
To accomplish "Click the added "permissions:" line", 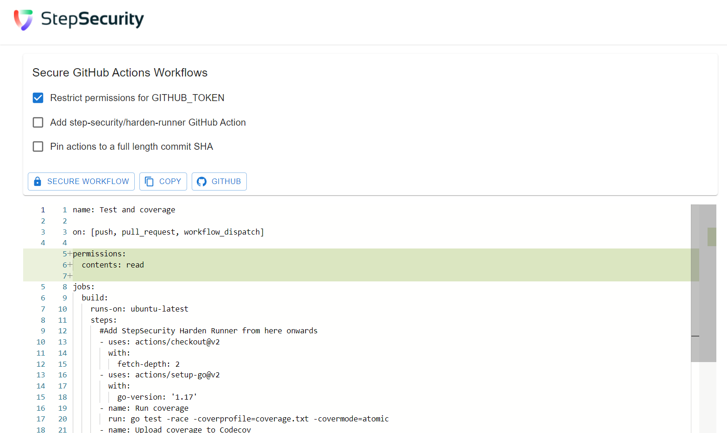I will (x=99, y=254).
